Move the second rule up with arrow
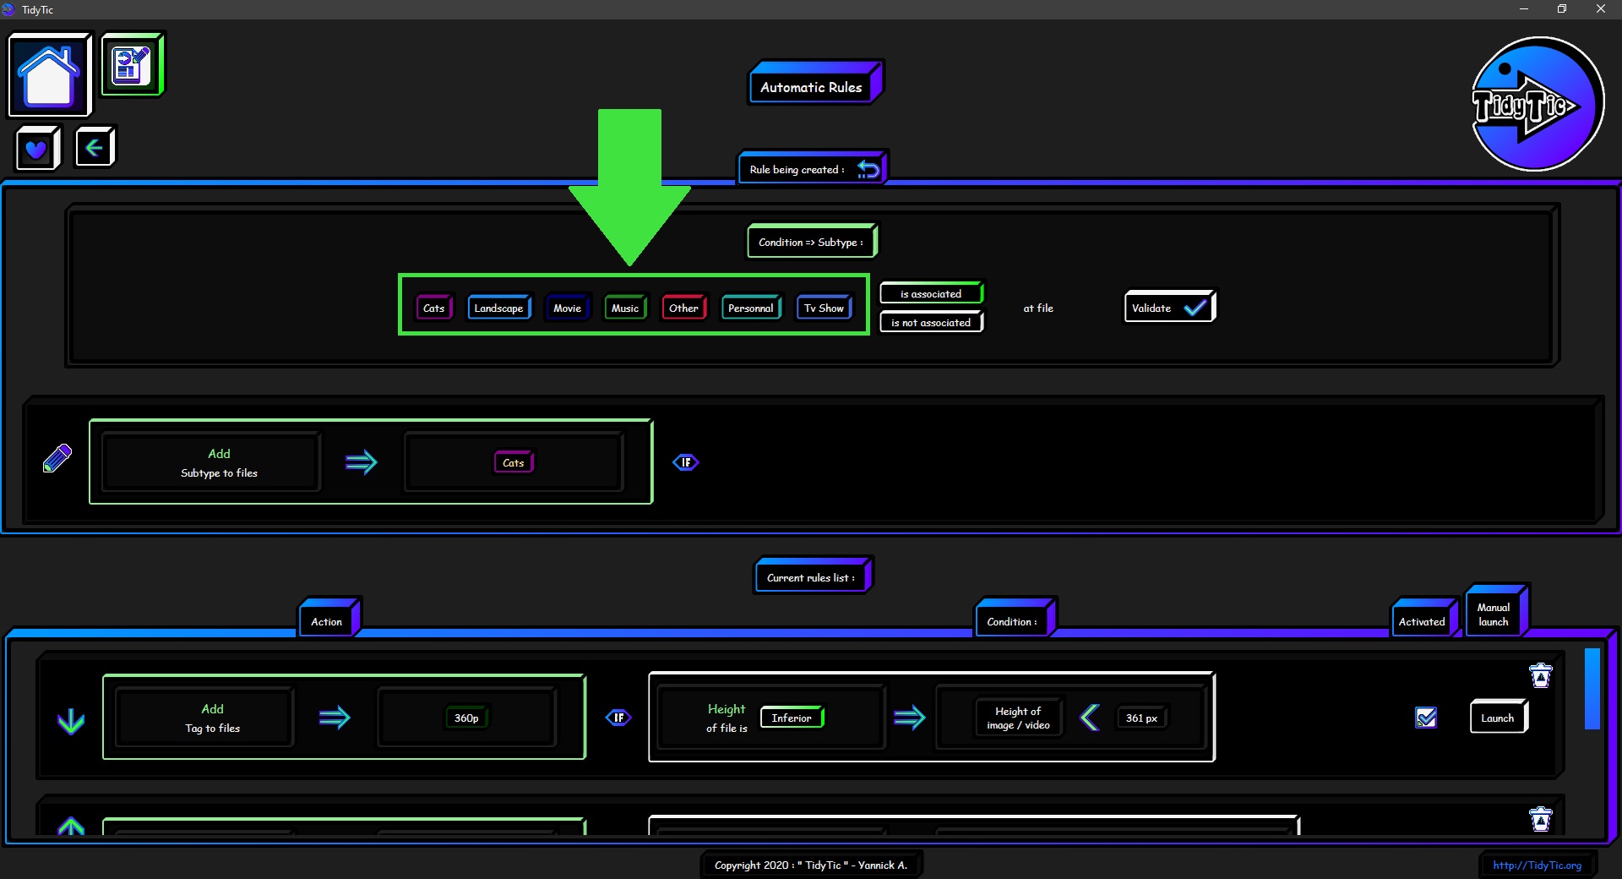The width and height of the screenshot is (1622, 879). point(71,826)
